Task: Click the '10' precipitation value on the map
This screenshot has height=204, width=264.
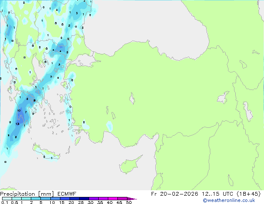Action: tap(19, 111)
